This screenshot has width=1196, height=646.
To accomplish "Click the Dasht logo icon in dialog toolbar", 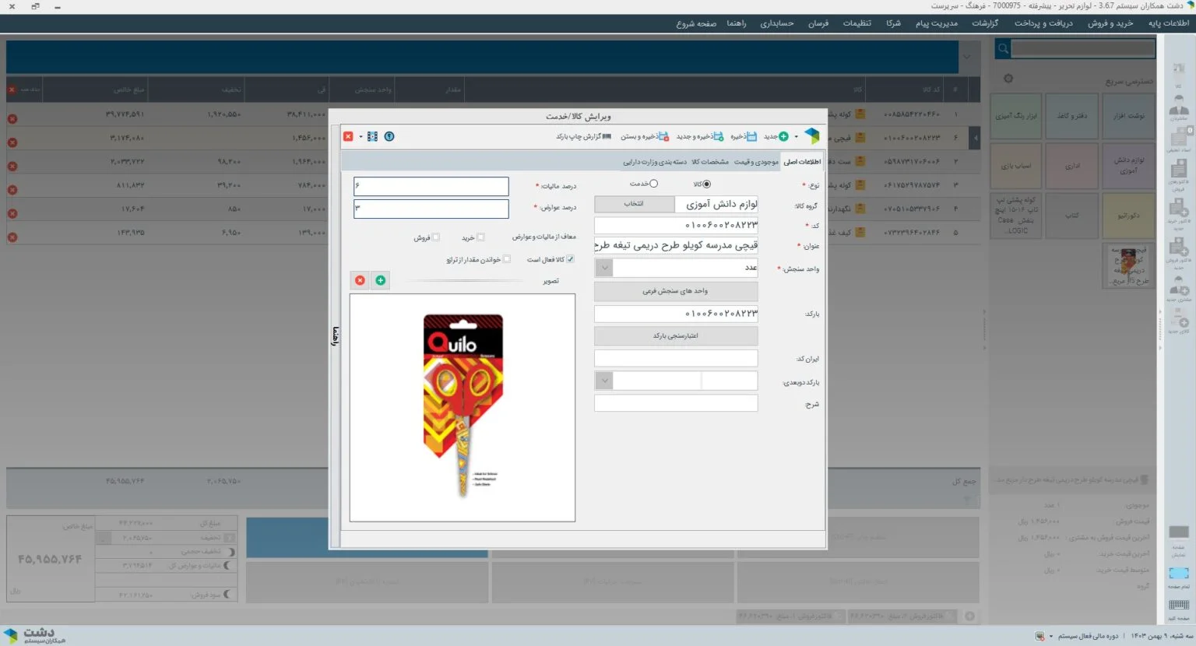I will click(x=812, y=136).
